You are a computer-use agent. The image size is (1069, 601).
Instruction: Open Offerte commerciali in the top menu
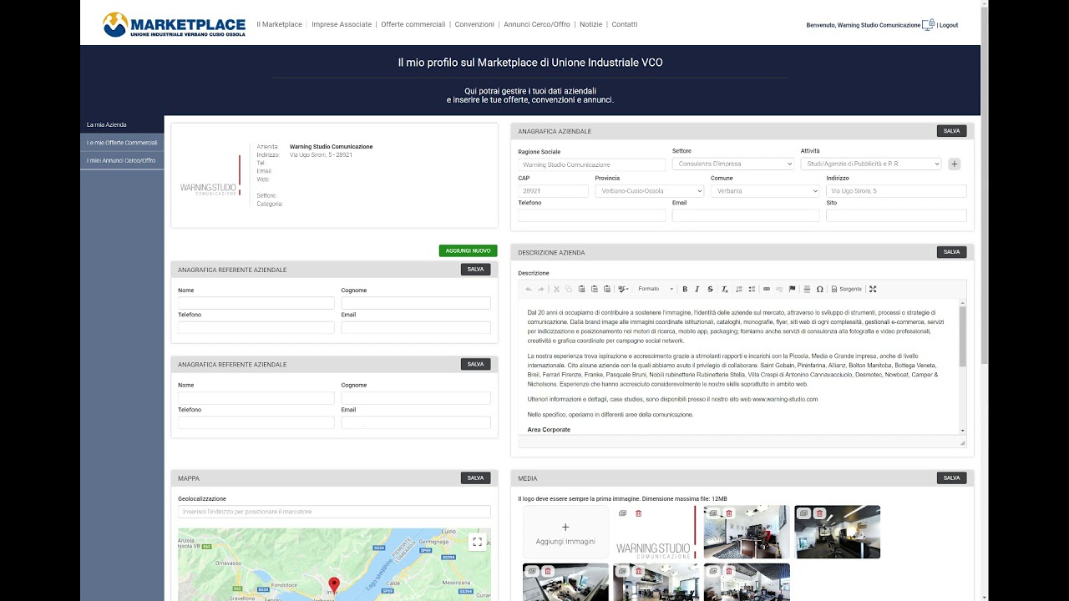(x=413, y=25)
